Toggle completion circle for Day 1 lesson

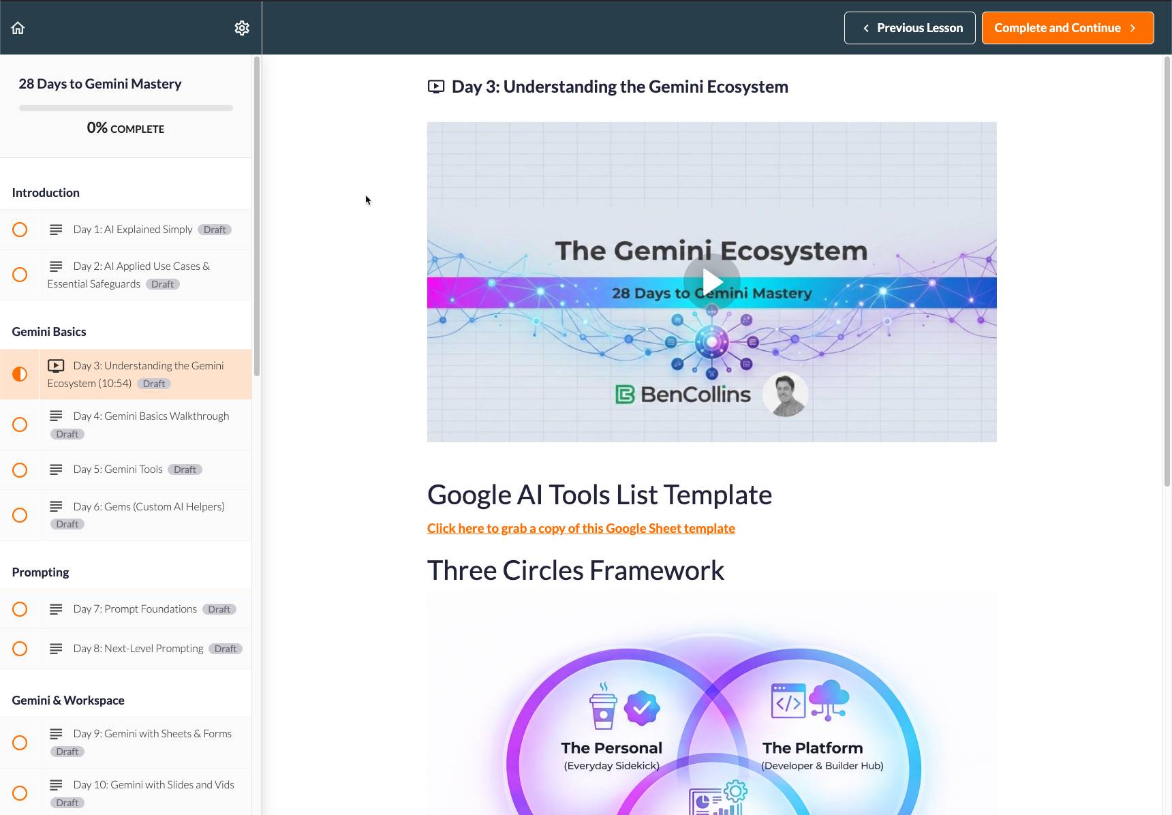[x=20, y=230]
